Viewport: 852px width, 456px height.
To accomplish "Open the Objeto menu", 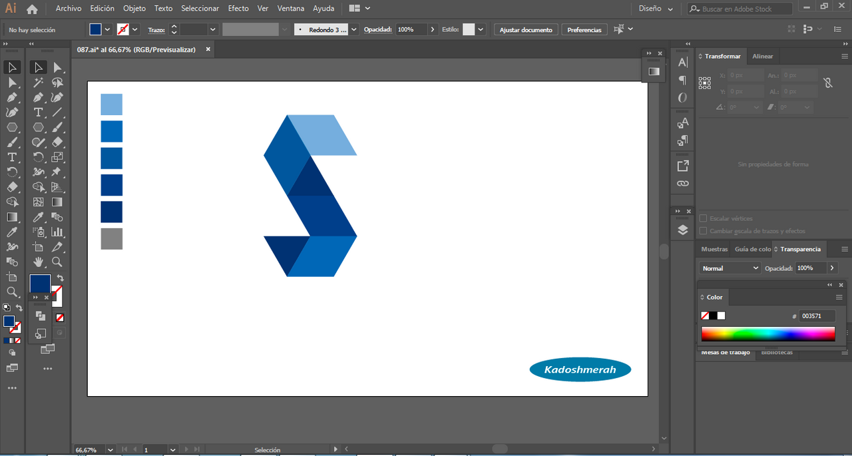I will [134, 9].
